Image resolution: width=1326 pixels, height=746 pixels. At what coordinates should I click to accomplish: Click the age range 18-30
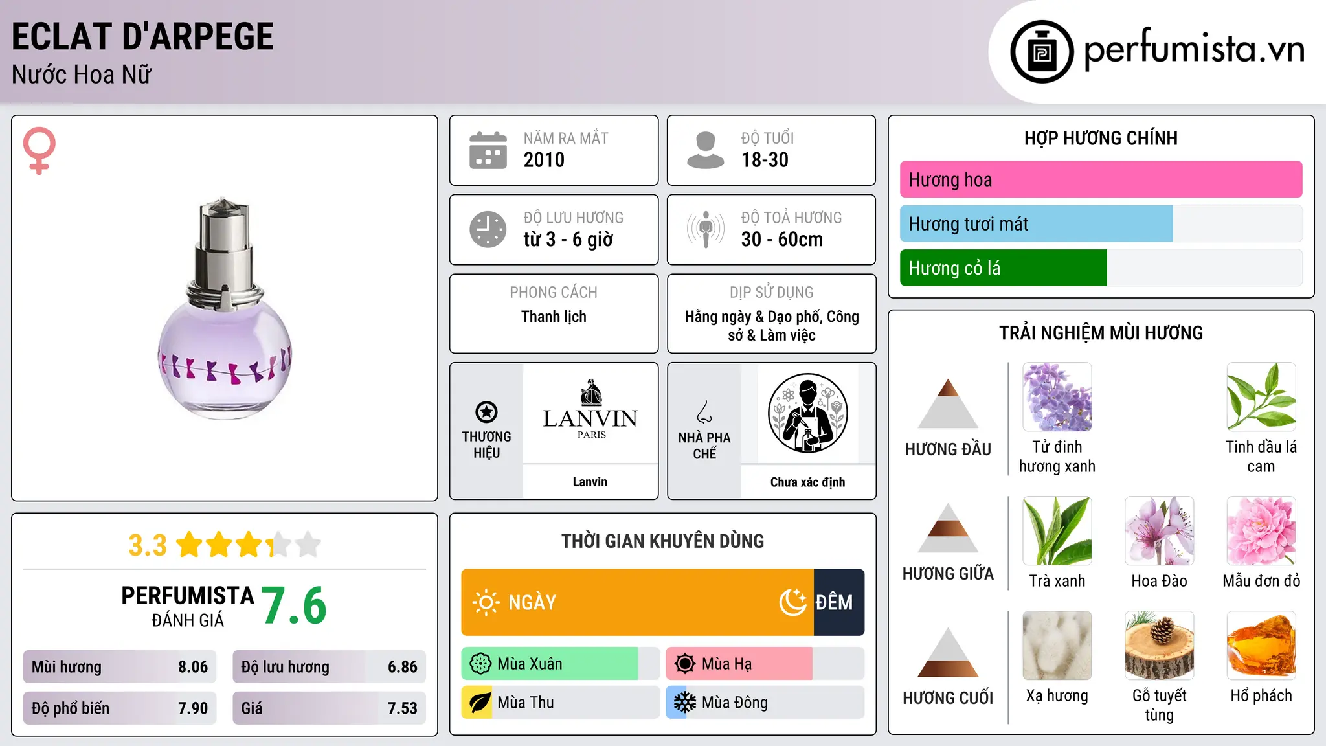click(765, 160)
